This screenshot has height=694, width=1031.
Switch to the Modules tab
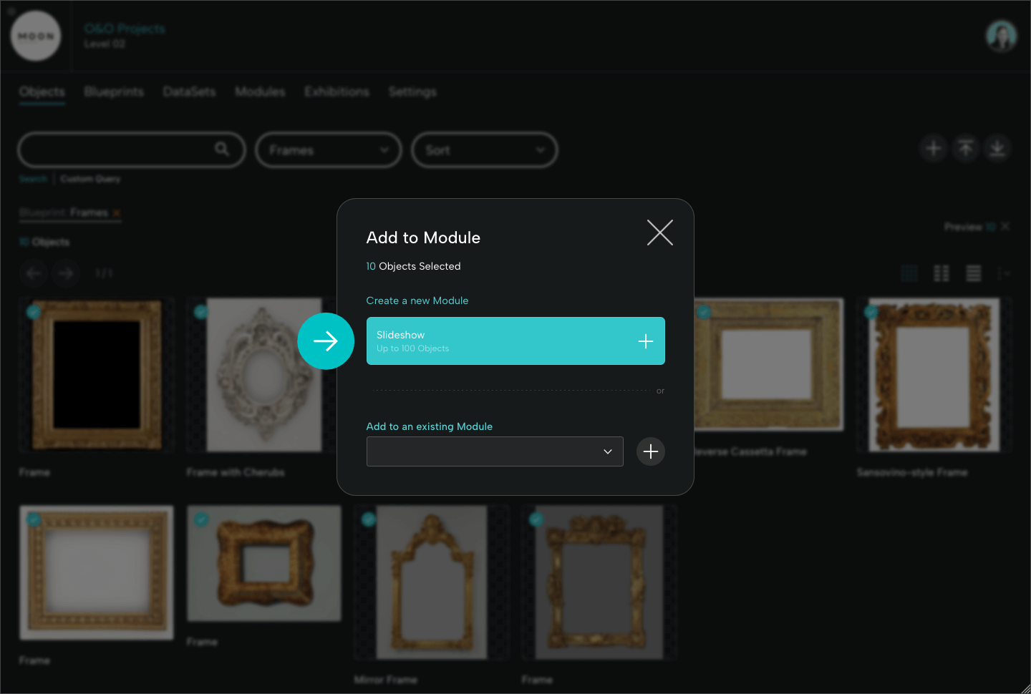[x=260, y=92]
